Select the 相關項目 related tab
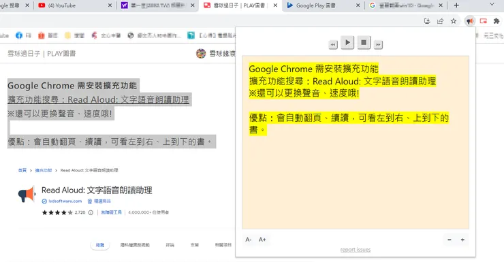 (223, 245)
